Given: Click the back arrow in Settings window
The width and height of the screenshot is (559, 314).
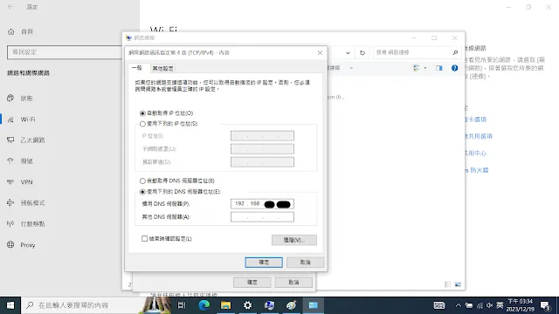Looking at the screenshot, I should pyautogui.click(x=10, y=7).
